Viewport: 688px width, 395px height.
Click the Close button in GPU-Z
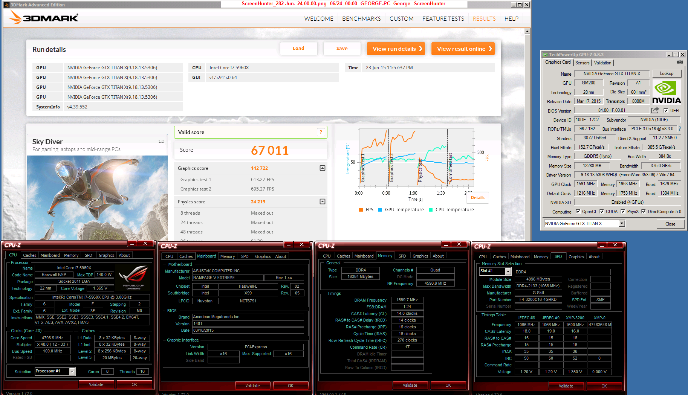[x=670, y=224]
